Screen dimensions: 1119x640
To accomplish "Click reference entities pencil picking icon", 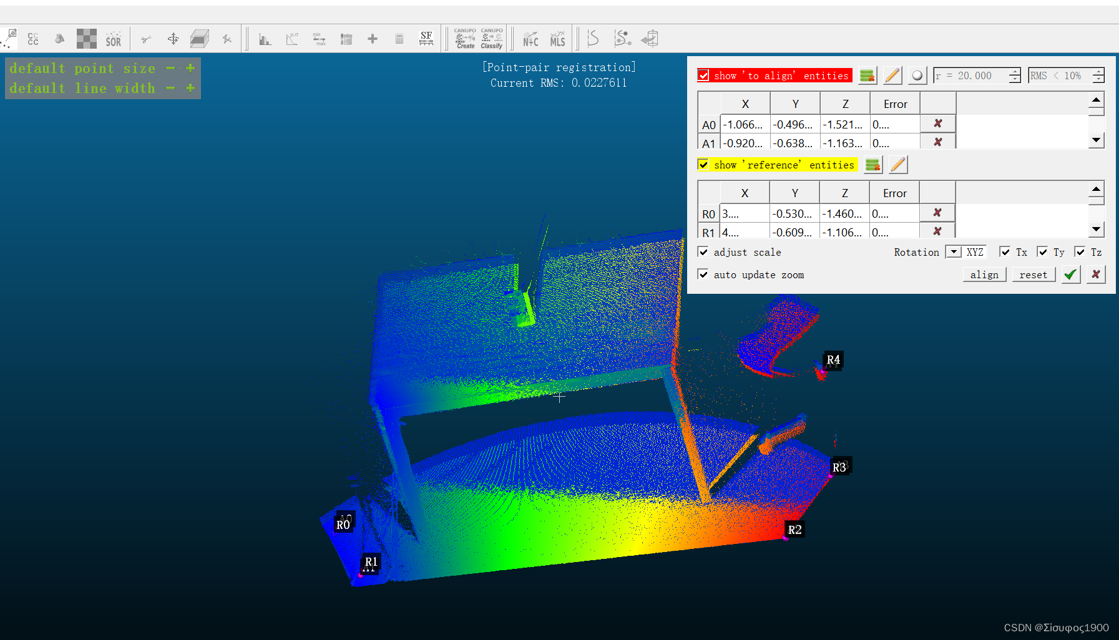I will click(x=898, y=165).
